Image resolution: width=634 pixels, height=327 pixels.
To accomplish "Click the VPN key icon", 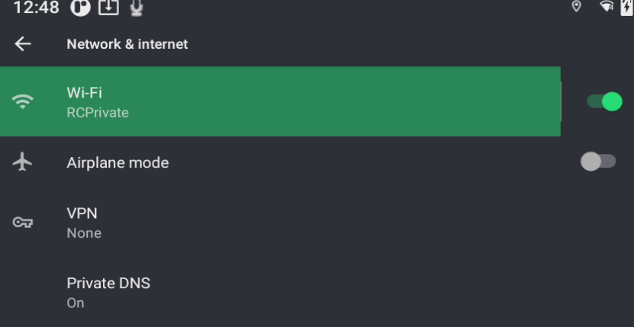I will coord(23,223).
